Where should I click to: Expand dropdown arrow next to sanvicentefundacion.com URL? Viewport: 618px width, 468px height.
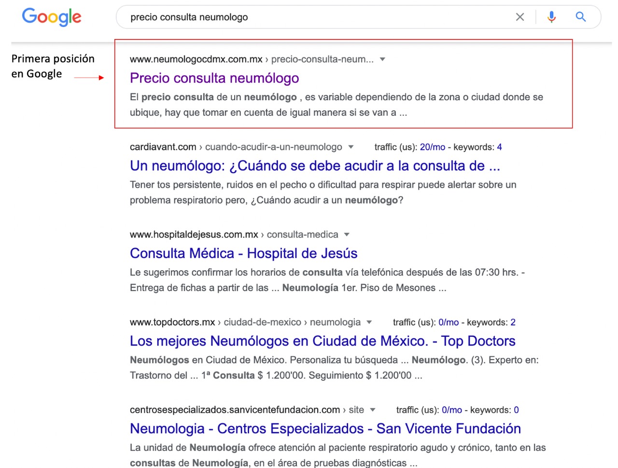click(x=373, y=410)
